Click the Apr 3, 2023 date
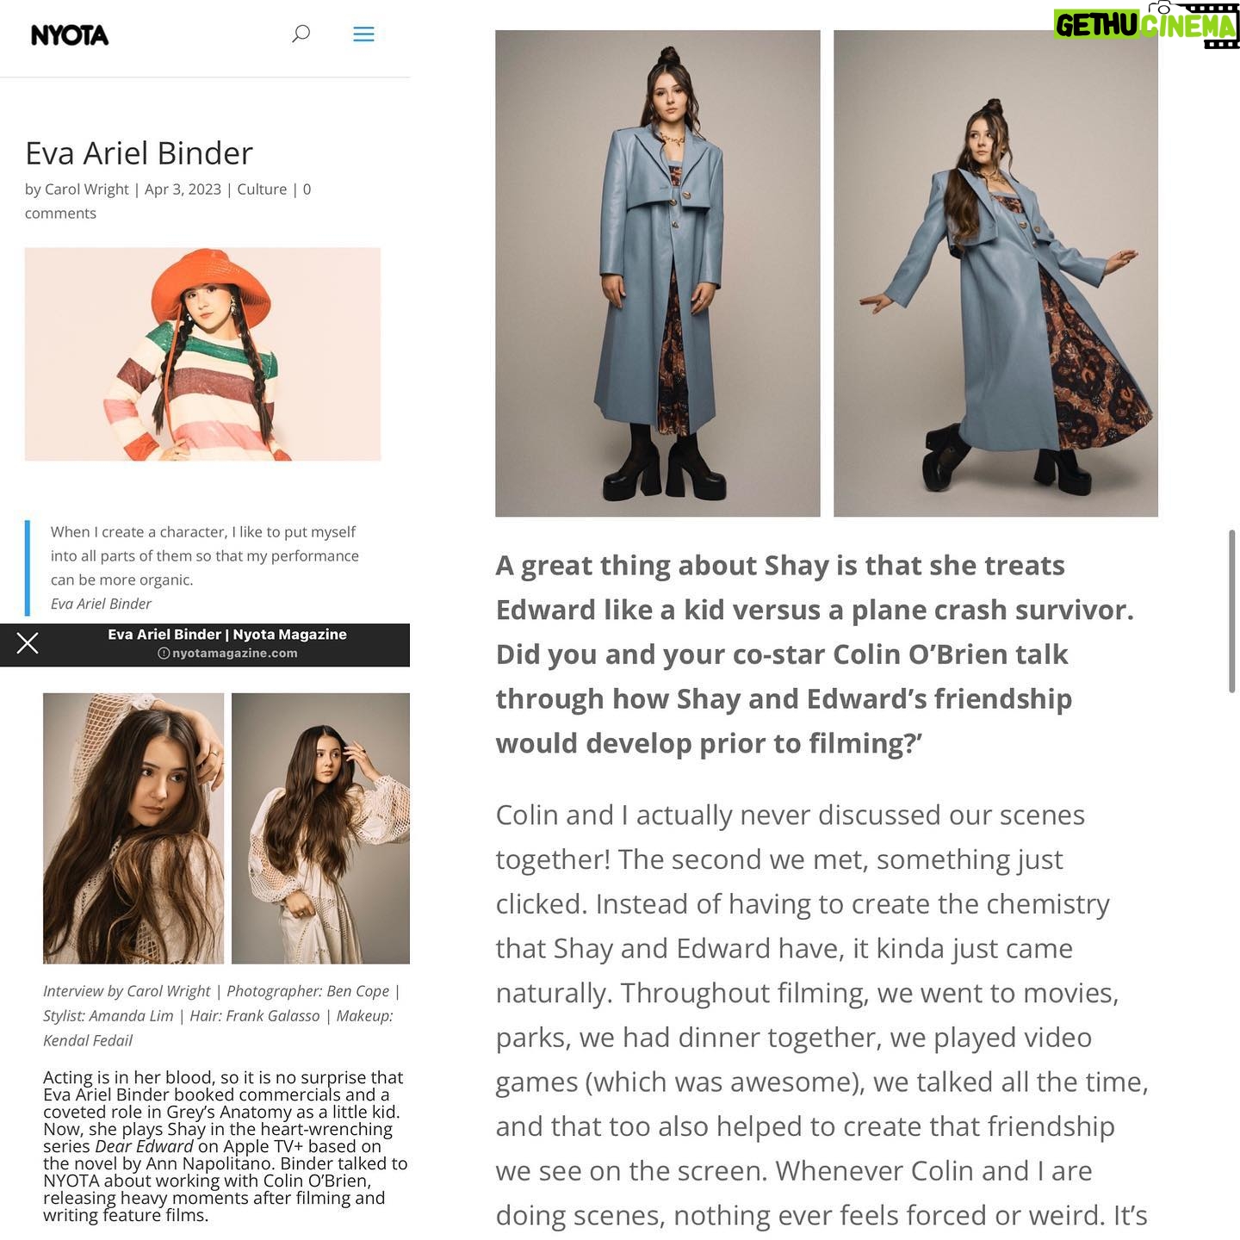 point(183,189)
